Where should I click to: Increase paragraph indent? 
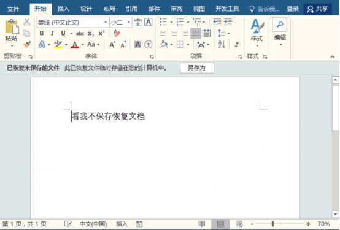pyautogui.click(x=228, y=22)
